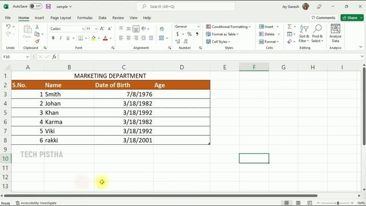Open Find & Select menu
The width and height of the screenshot is (366, 206).
pyautogui.click(x=317, y=33)
